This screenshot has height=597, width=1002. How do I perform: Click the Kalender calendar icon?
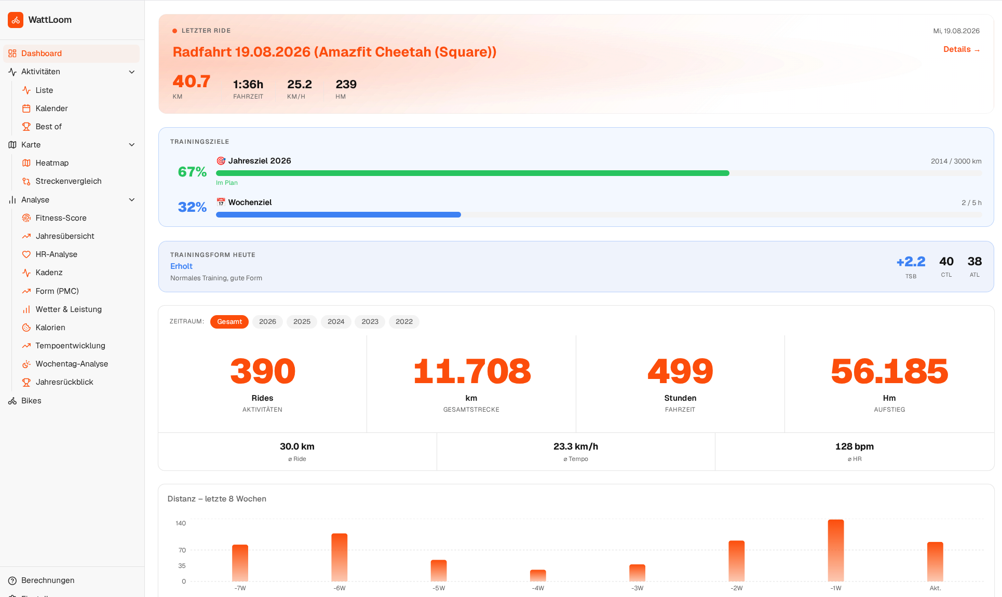pos(26,108)
